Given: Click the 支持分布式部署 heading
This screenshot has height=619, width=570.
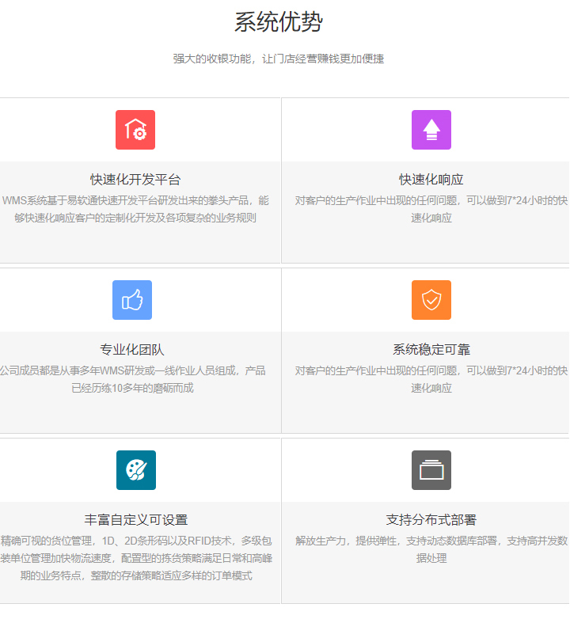Looking at the screenshot, I should [431, 520].
